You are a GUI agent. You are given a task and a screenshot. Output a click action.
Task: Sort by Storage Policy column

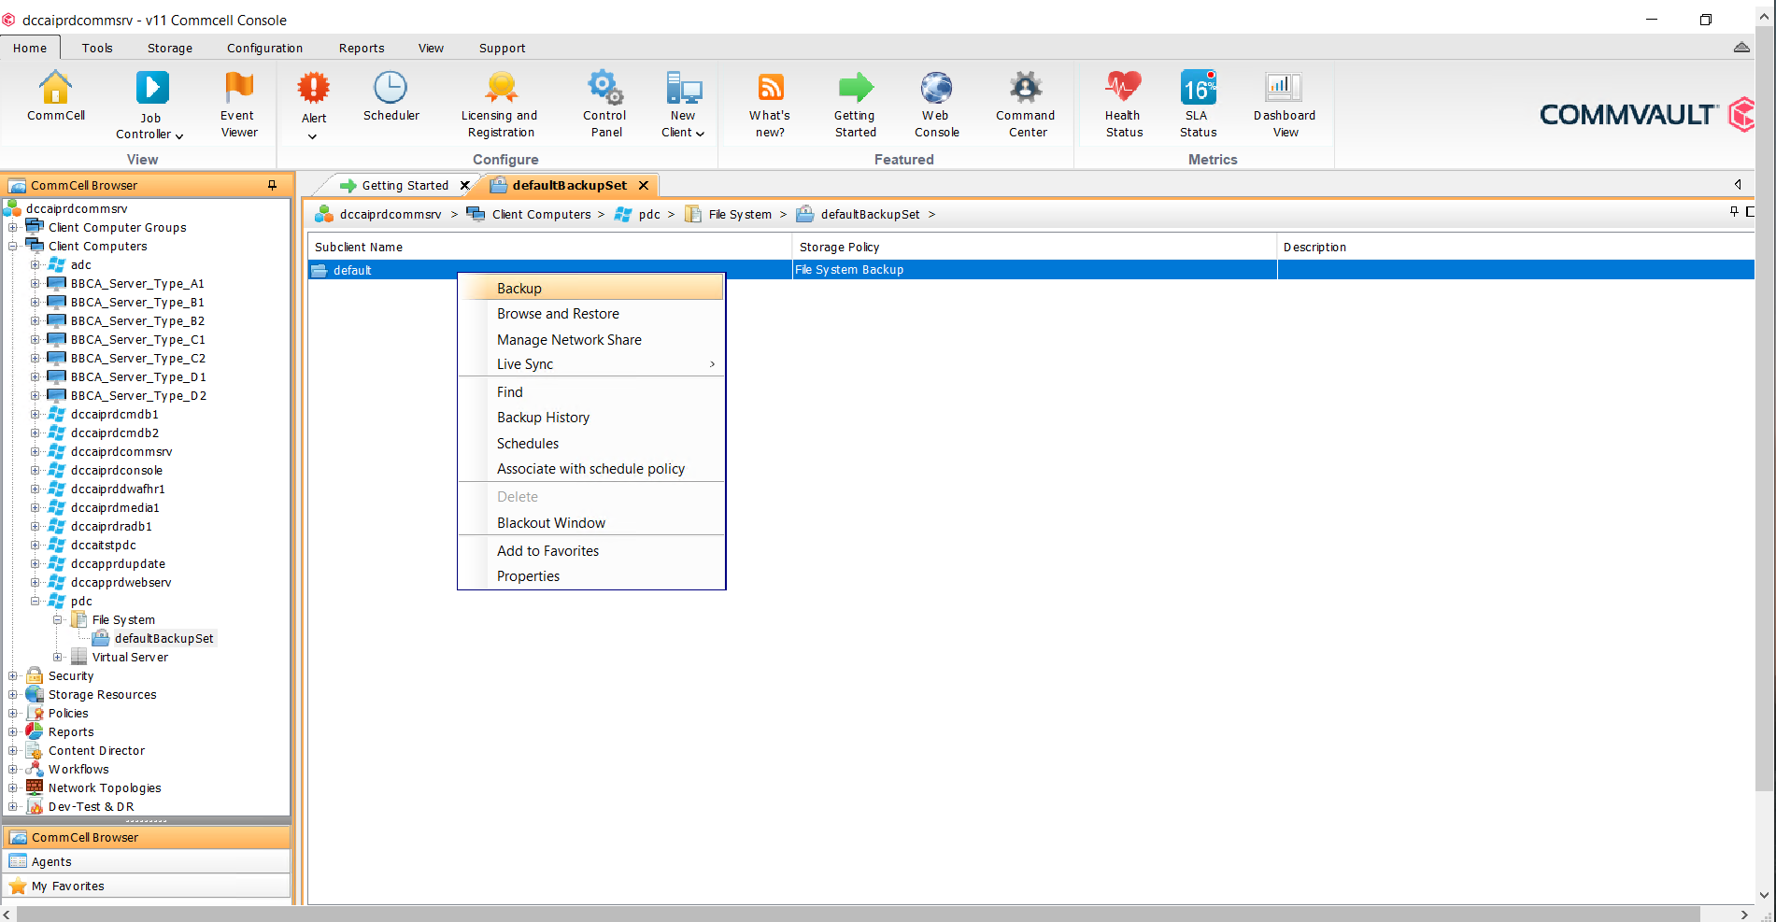coord(1034,247)
